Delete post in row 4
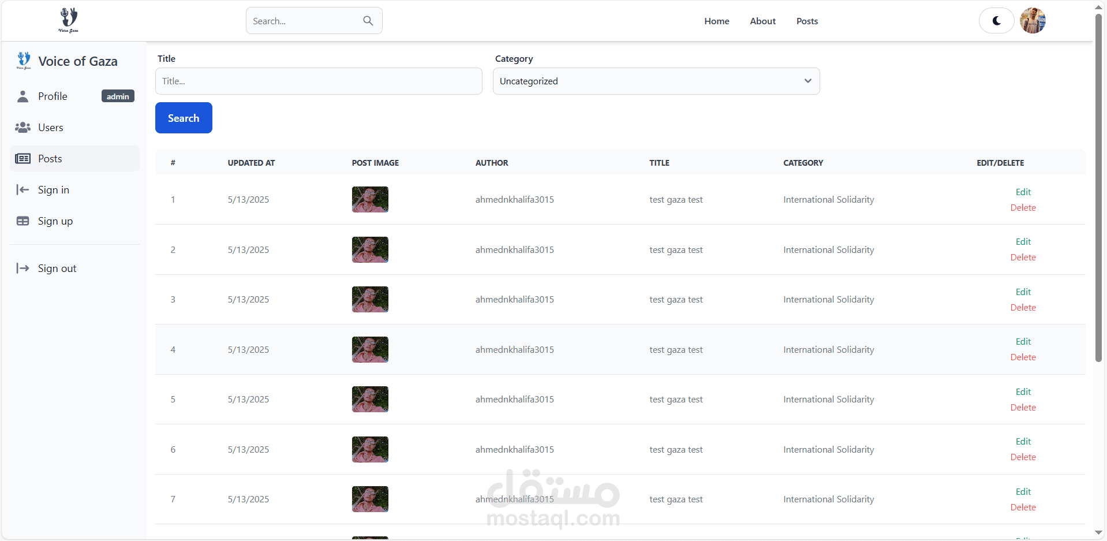 click(1023, 357)
